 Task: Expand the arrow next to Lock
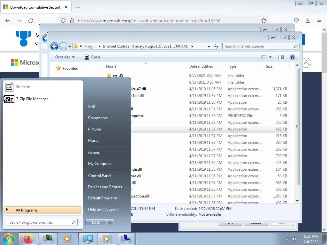pyautogui.click(x=110, y=222)
